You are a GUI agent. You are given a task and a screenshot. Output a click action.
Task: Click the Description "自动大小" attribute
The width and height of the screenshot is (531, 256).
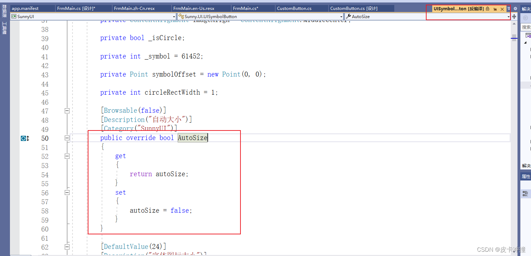(x=146, y=120)
